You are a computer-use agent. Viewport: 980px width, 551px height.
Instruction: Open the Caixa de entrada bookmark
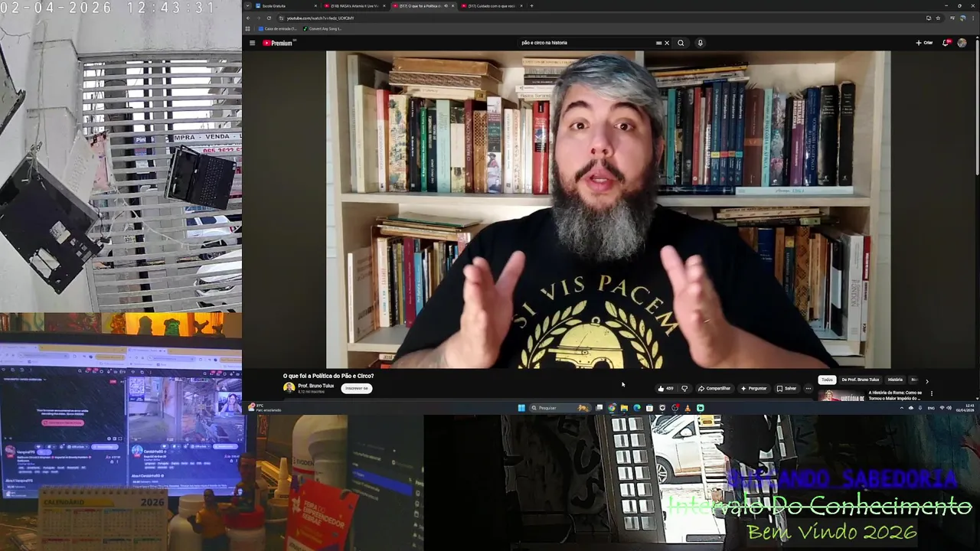coord(278,28)
